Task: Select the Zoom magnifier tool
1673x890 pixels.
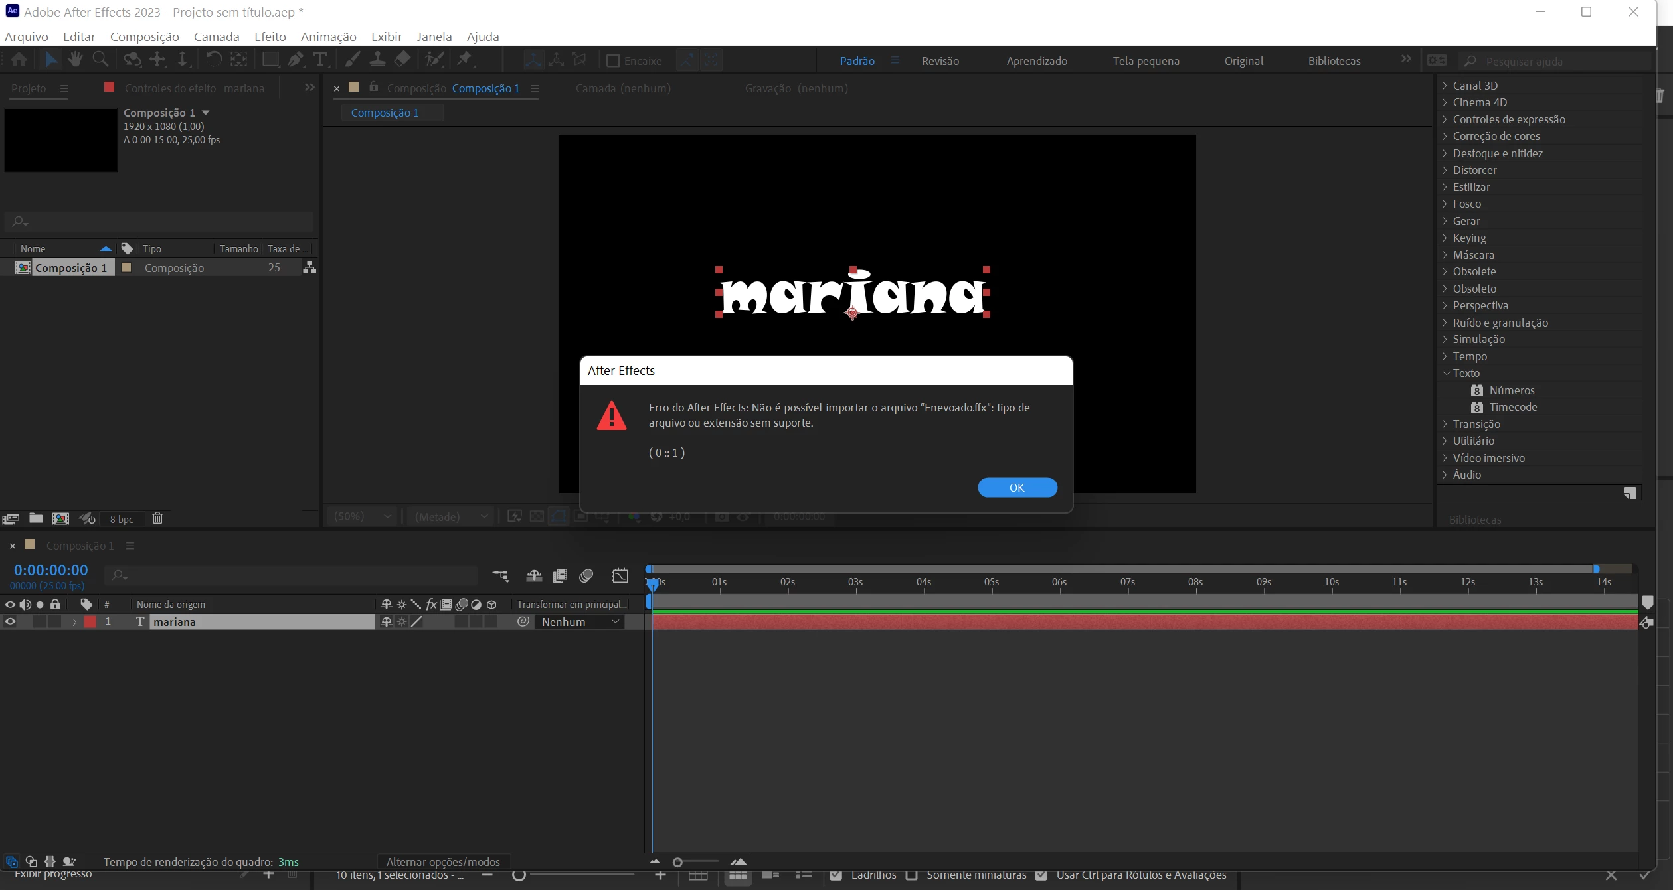Action: click(100, 60)
